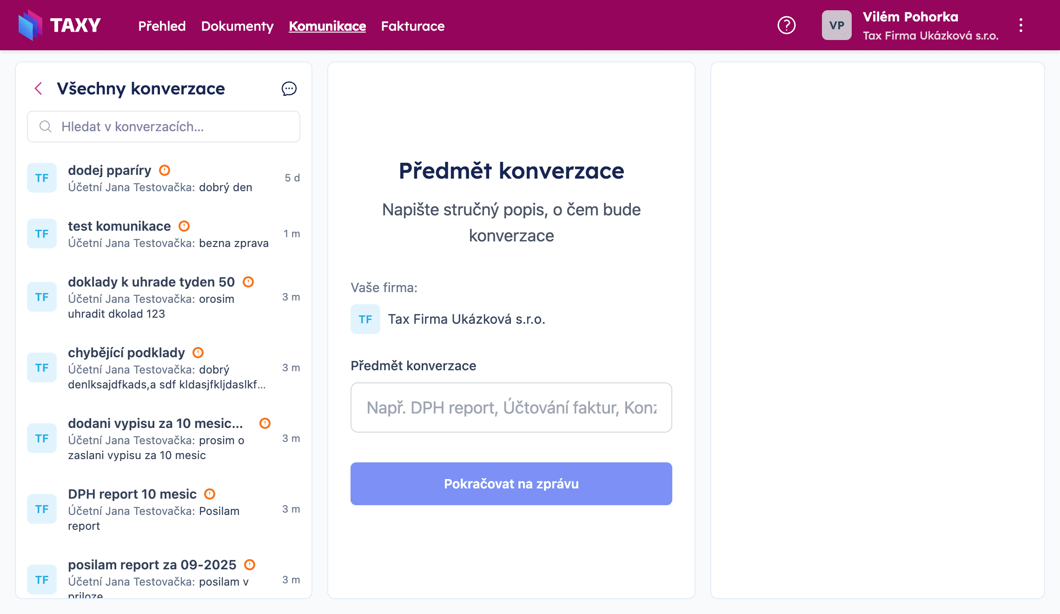This screenshot has height=614, width=1060.
Task: Click the Předmět konverzace text input
Action: 511,407
